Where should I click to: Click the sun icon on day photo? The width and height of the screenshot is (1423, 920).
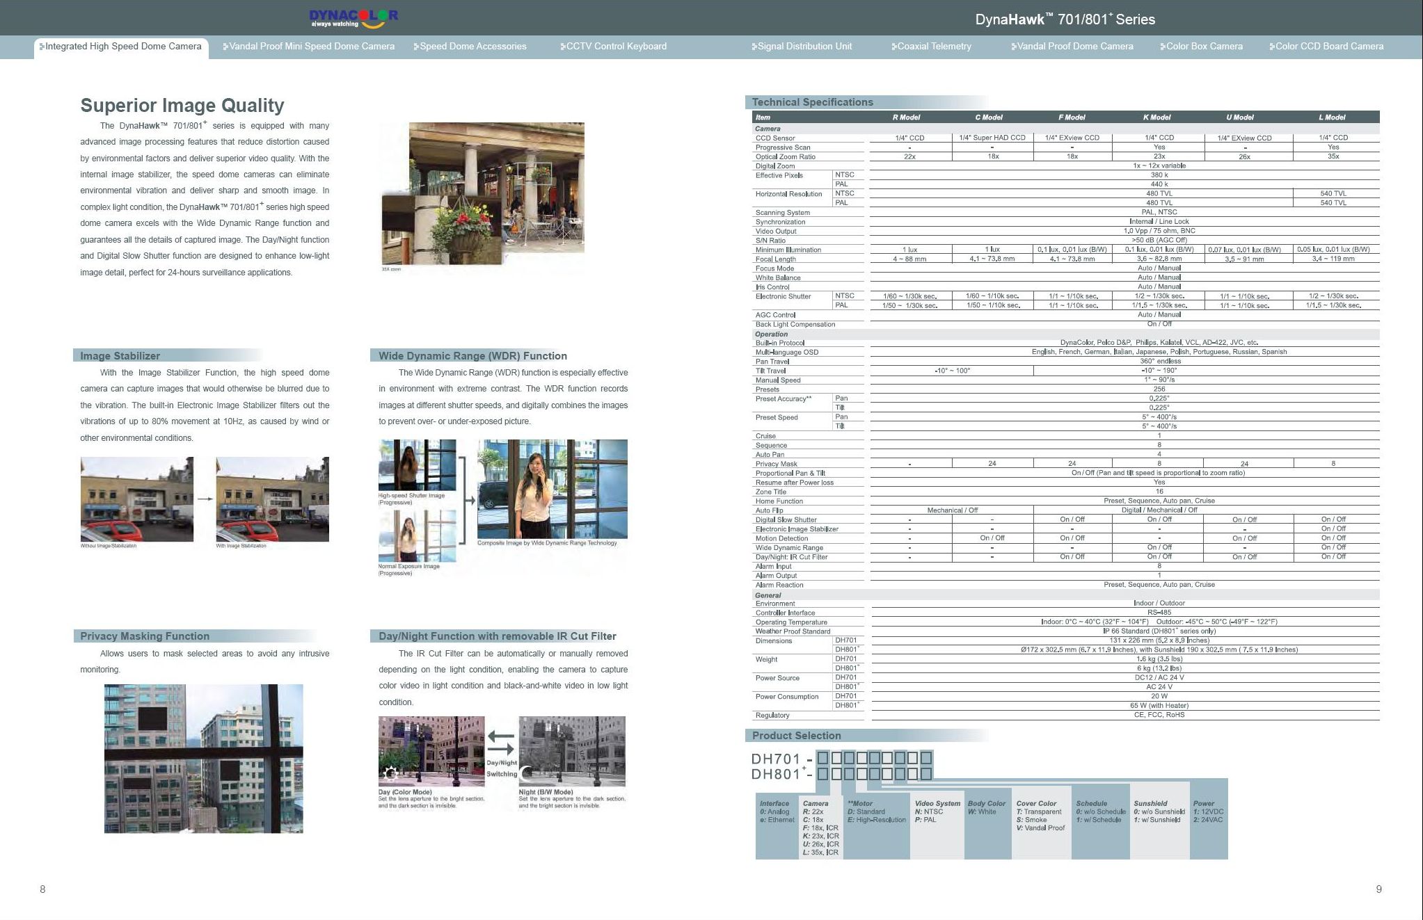[390, 773]
